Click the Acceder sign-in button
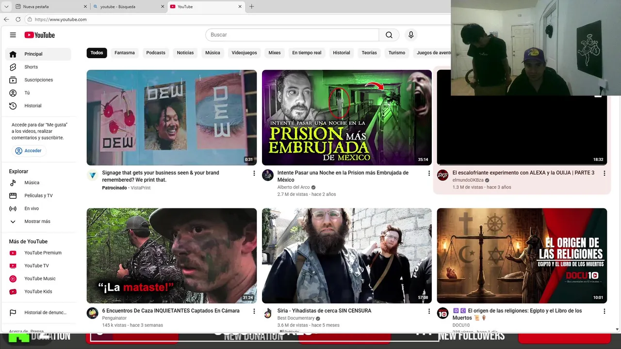This screenshot has width=621, height=349. point(29,151)
